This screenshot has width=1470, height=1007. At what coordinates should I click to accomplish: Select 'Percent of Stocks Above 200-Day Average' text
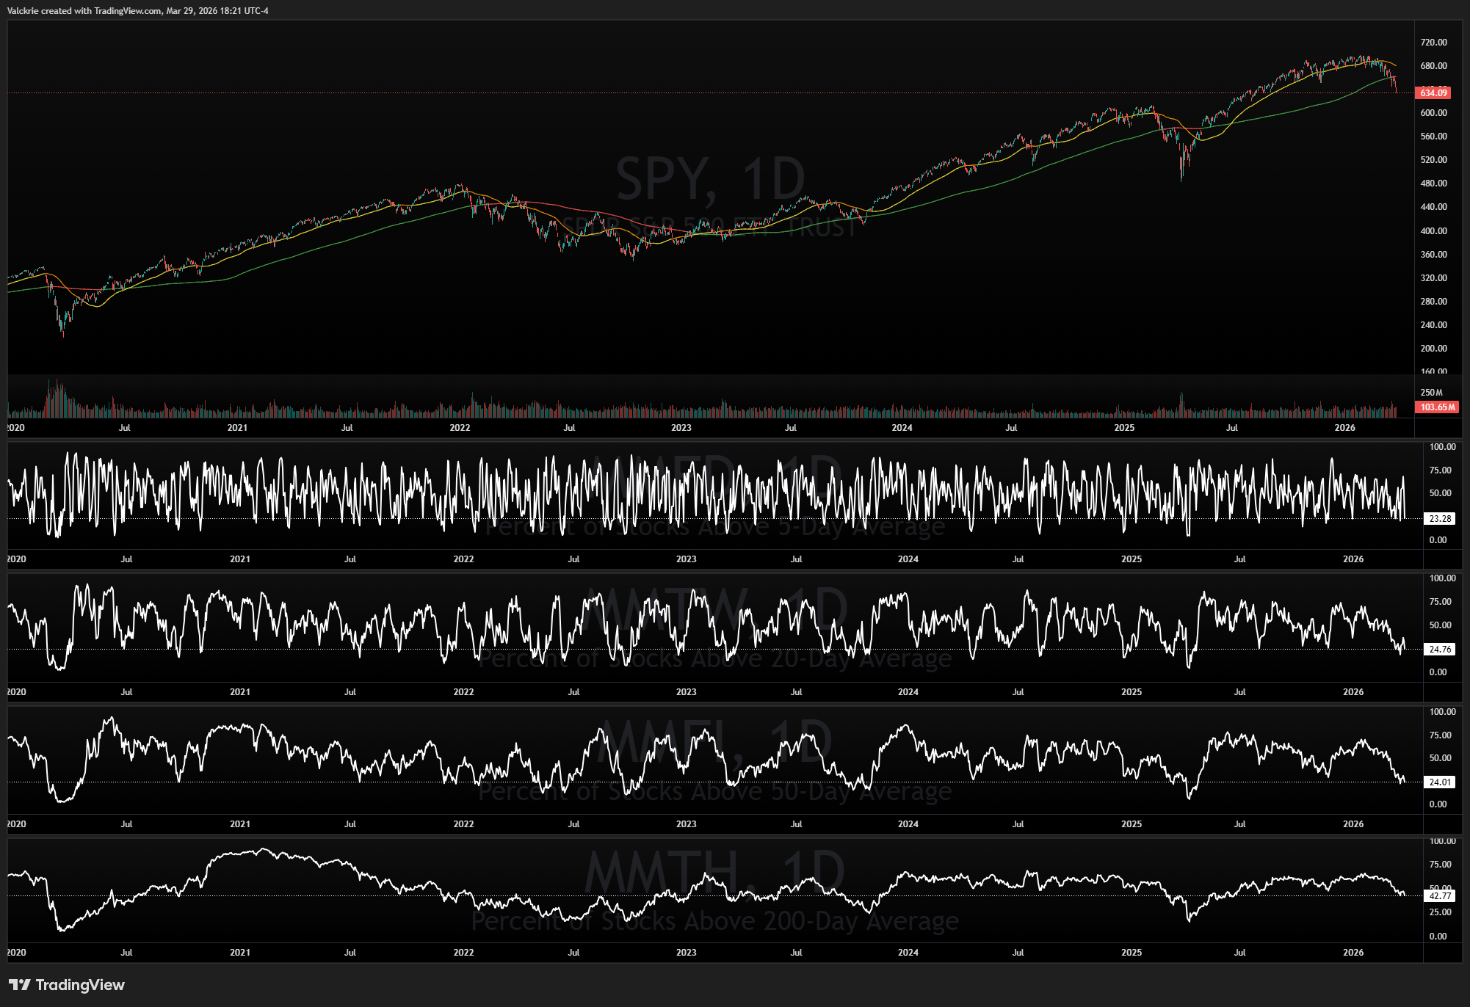[714, 921]
